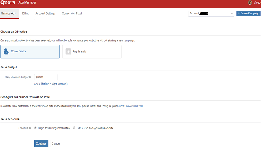Click the Set a Schedule heading

(x=10, y=119)
